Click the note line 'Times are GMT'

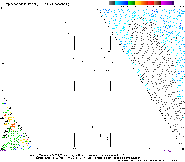48,155
